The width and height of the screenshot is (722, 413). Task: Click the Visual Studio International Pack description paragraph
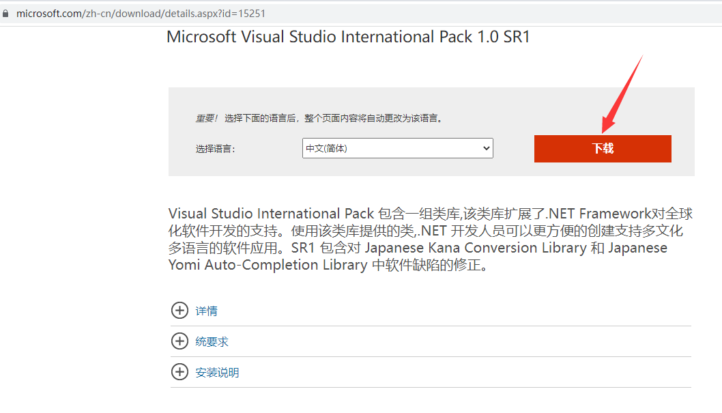click(431, 240)
